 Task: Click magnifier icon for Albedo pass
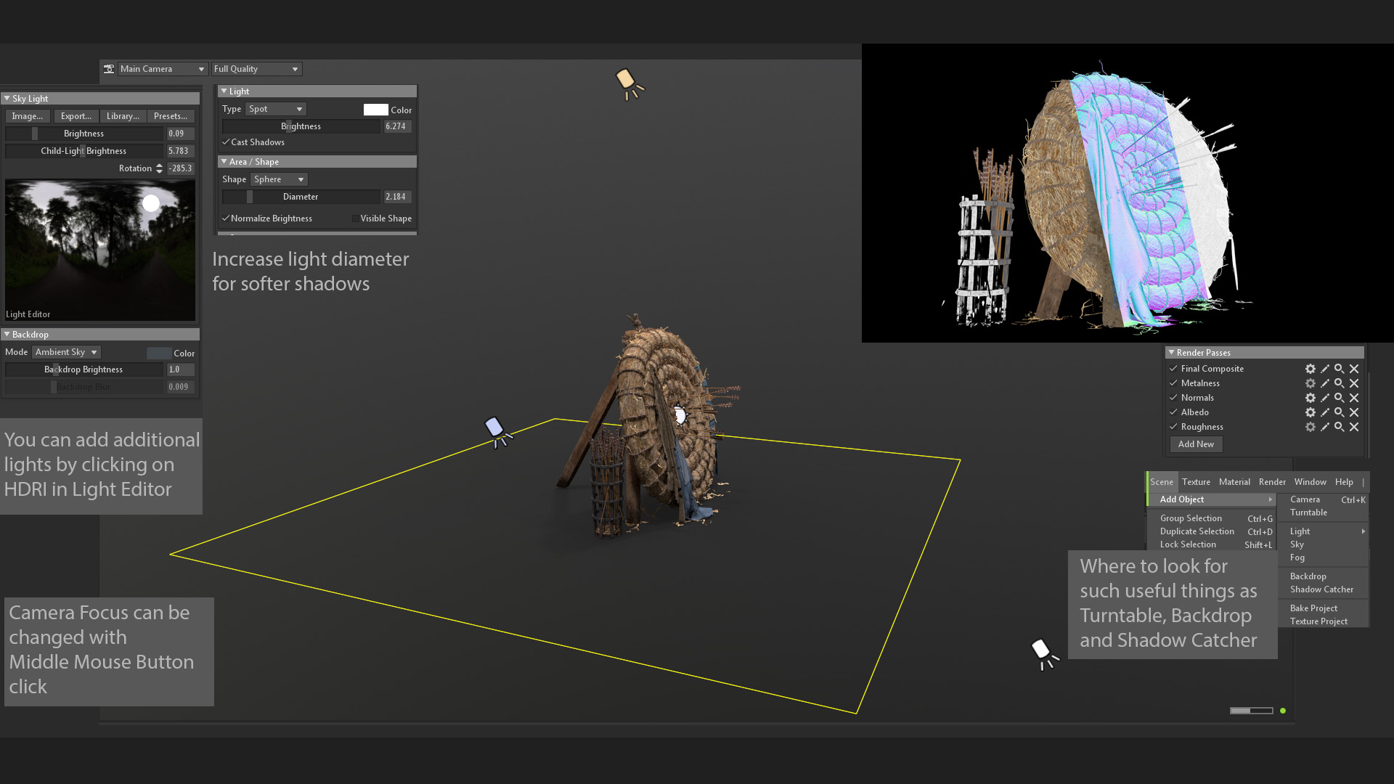click(1339, 412)
